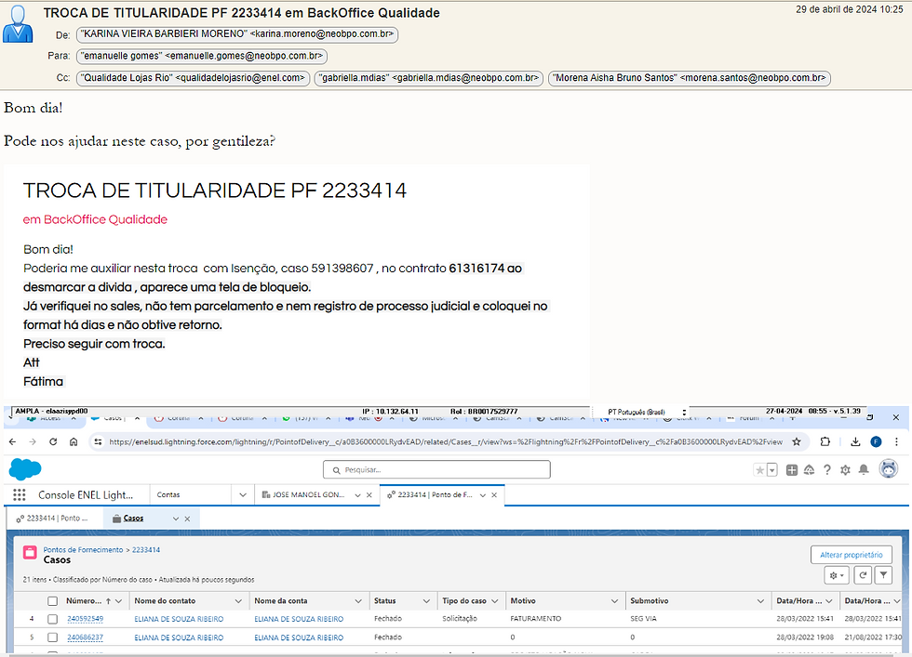Open Pontos de Fornecimento breadcrumb link
Image resolution: width=912 pixels, height=657 pixels.
(83, 550)
